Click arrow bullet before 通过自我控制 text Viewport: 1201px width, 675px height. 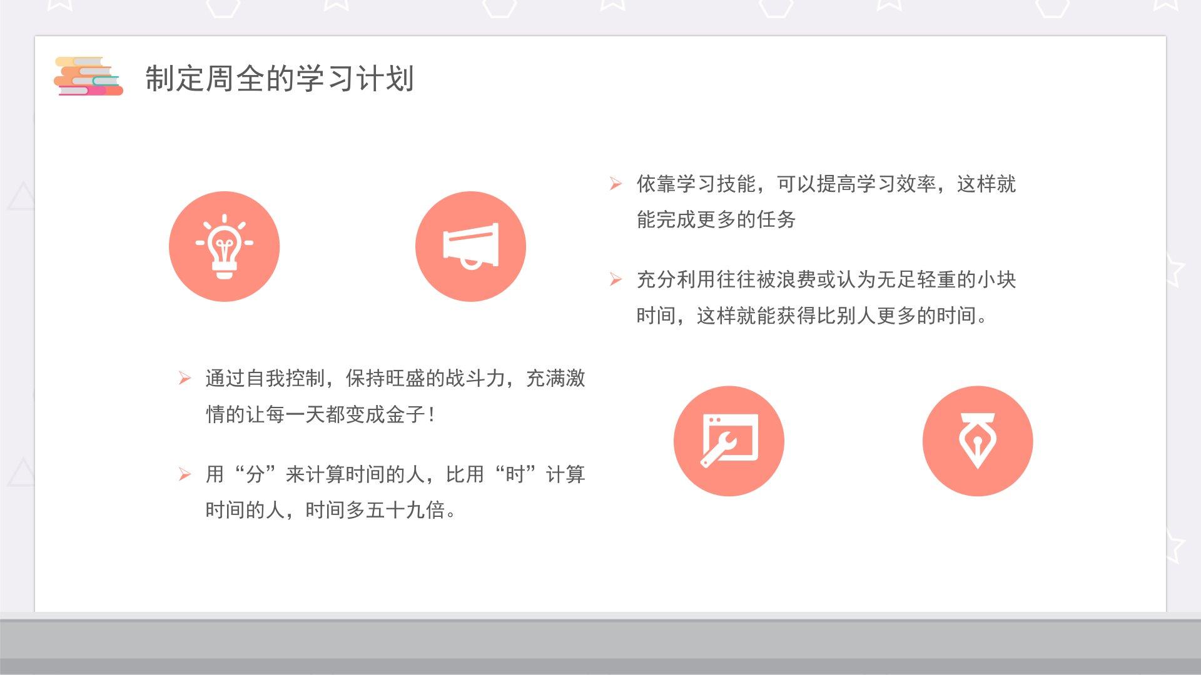[185, 378]
